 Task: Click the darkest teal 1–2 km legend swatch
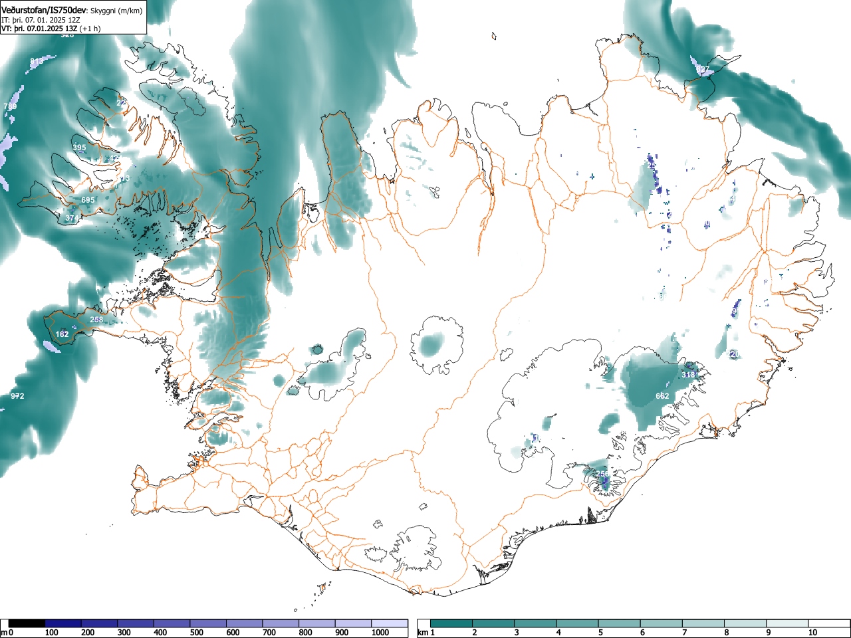coord(451,623)
